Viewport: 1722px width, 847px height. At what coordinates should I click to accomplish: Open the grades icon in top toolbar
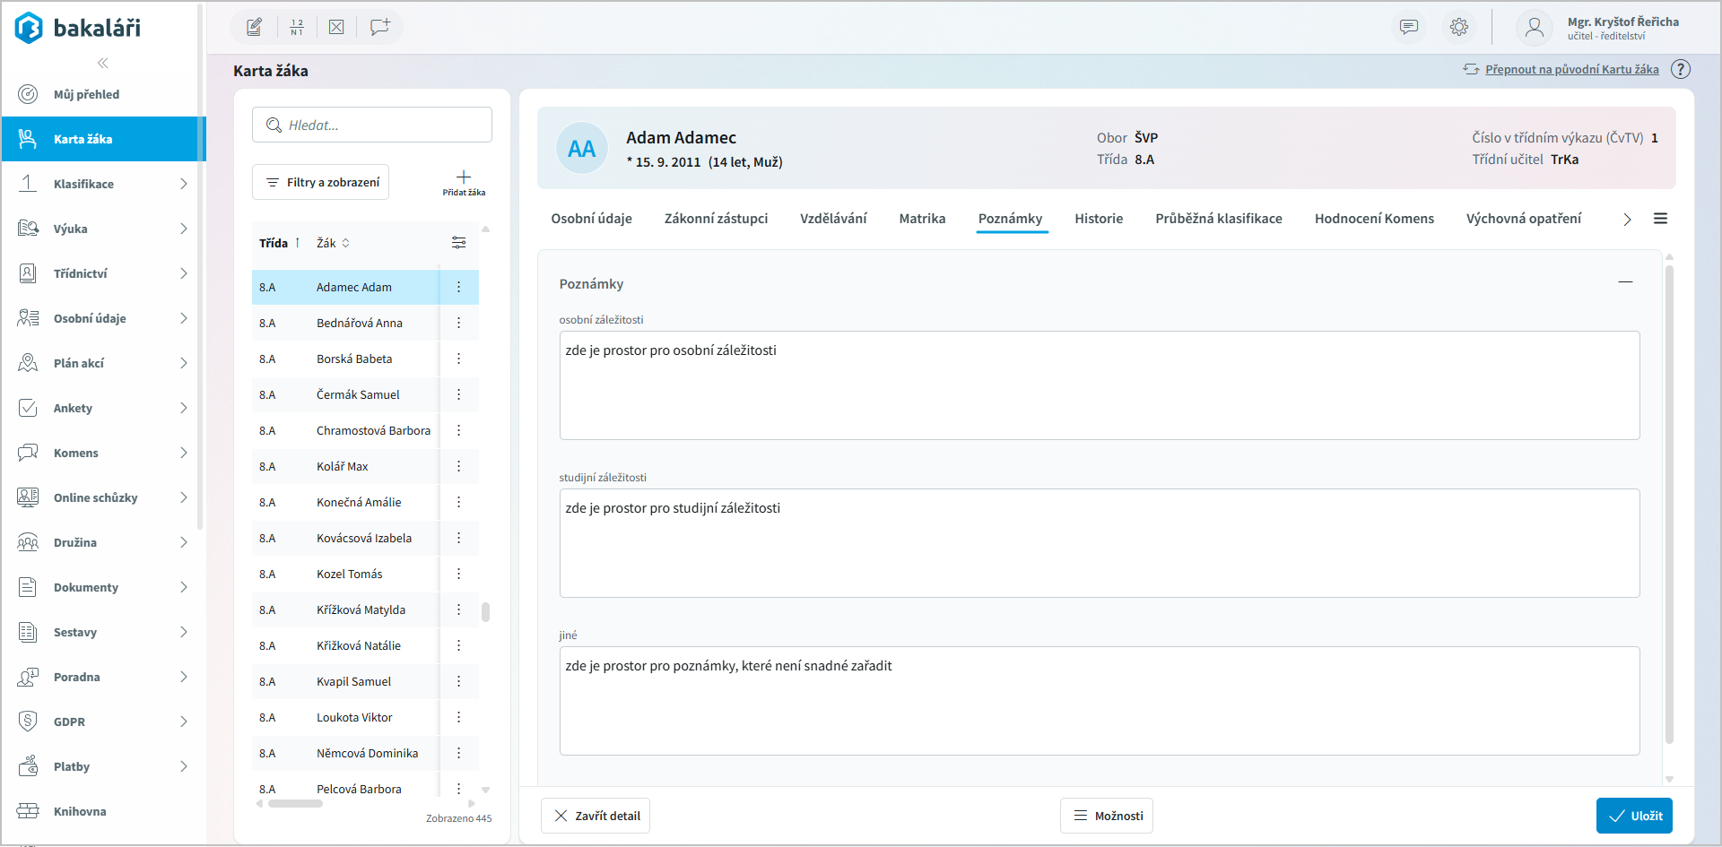point(297,27)
